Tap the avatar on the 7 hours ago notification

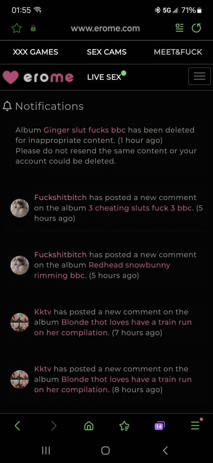point(20,322)
